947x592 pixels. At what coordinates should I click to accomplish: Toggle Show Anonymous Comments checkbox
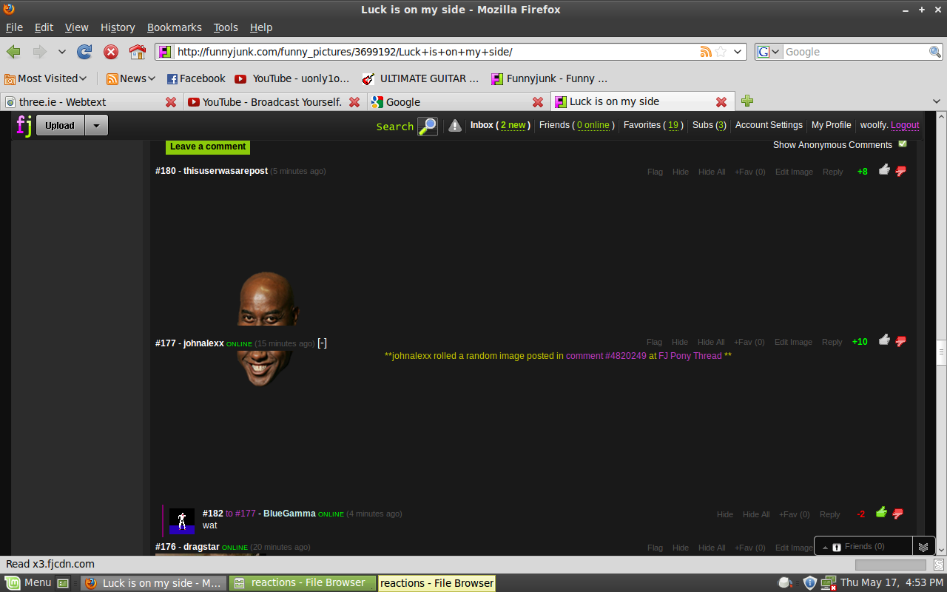[x=902, y=144]
